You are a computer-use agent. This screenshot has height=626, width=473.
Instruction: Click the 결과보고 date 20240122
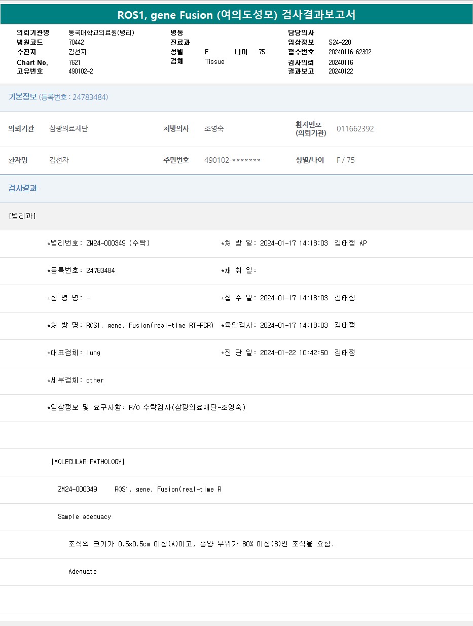341,71
